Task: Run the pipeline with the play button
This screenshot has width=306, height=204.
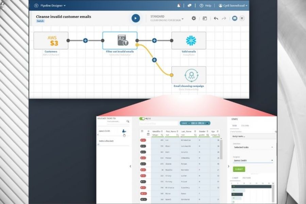Action: pos(136,18)
